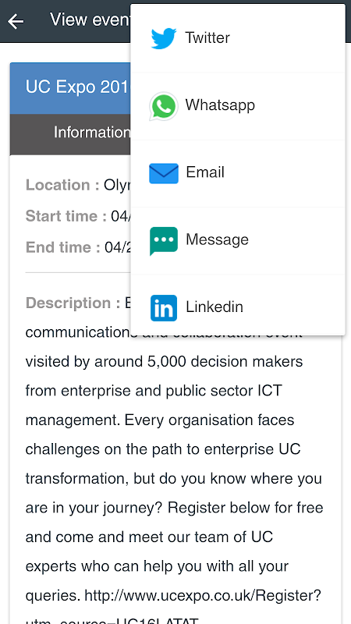
Task: Select Linkedin share option label
Action: pos(214,307)
